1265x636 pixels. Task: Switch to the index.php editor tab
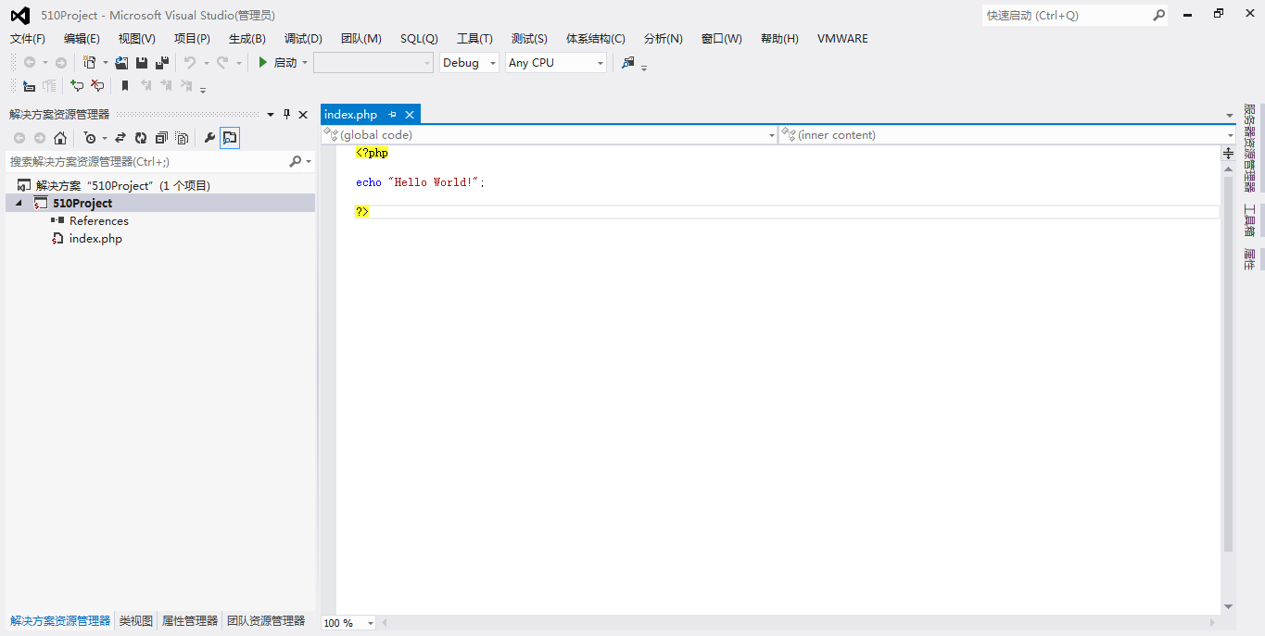[351, 114]
